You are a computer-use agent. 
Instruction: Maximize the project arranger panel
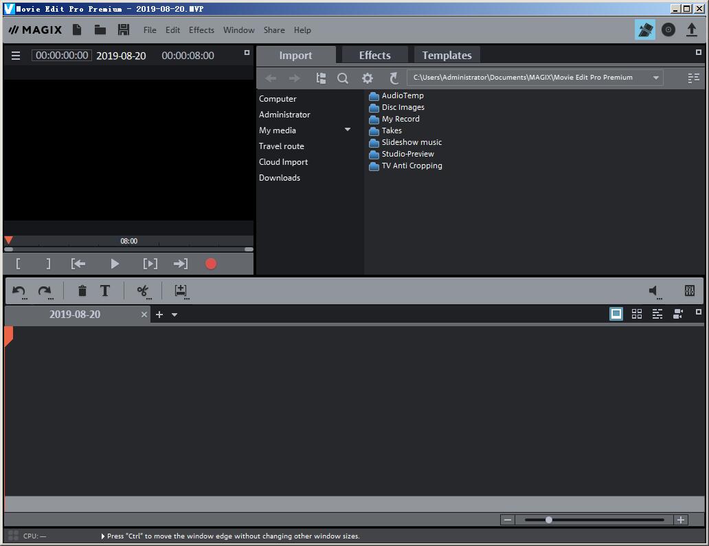coord(699,312)
